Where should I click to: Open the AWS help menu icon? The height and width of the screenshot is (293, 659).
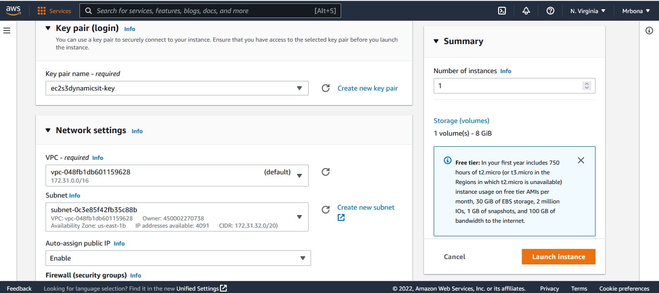pos(550,10)
